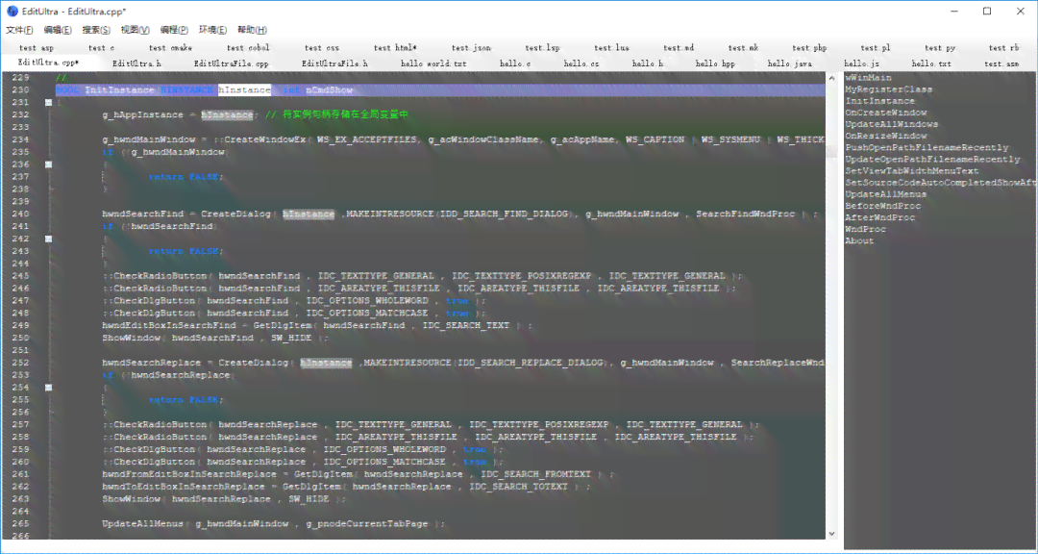
Task: Click the EditUltra app icon in title bar
Action: [12, 12]
